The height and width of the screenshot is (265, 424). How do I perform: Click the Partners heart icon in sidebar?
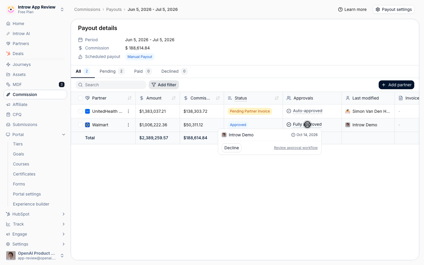8,44
